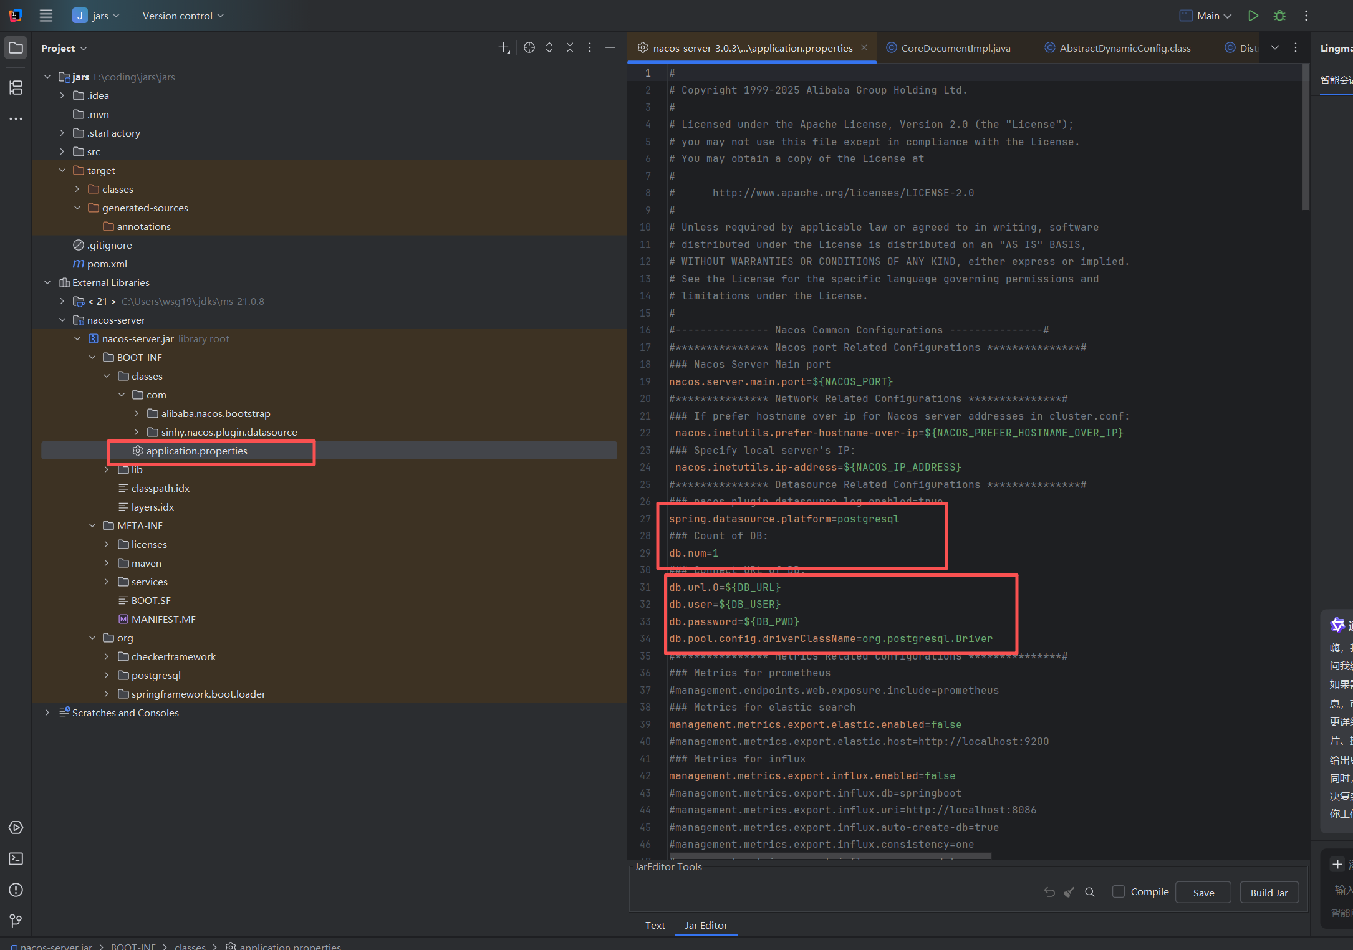Open the Structure tool window
The image size is (1353, 950).
(x=16, y=88)
